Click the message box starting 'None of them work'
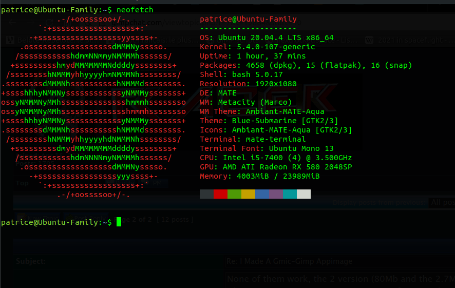 pyautogui.click(x=340, y=280)
